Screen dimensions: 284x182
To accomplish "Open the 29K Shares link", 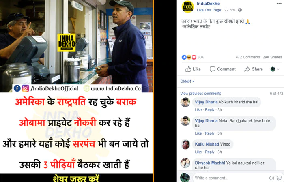I will click(272, 57).
